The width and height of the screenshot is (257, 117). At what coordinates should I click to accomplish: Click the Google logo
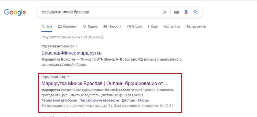15,12
